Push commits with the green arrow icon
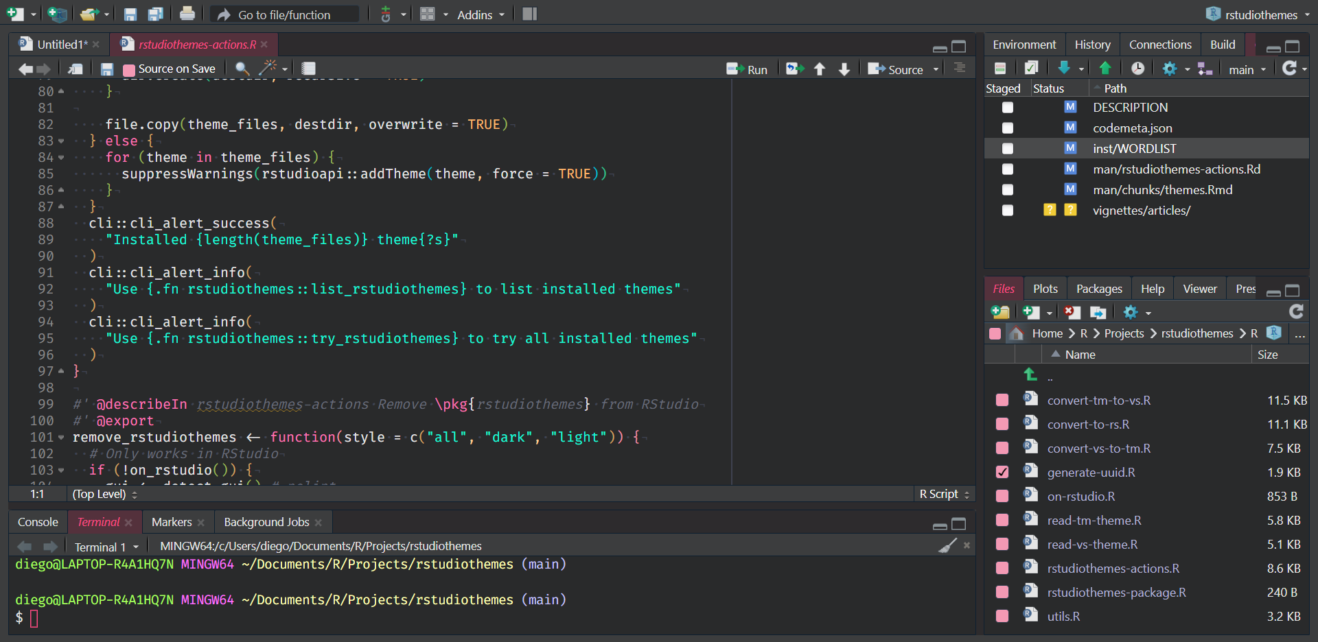This screenshot has width=1318, height=642. coord(1105,68)
